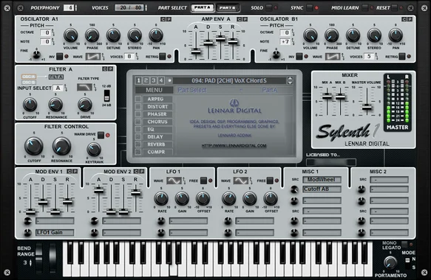431x280 pixels.
Task: Adjust the Oscillator B1 detune knob
Action: tap(353, 35)
